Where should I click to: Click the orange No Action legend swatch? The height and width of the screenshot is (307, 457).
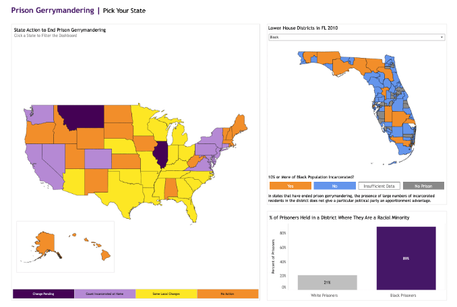pyautogui.click(x=227, y=294)
